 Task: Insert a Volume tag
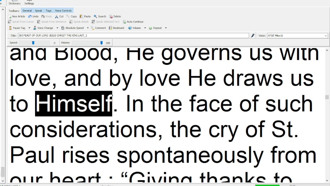point(135,28)
